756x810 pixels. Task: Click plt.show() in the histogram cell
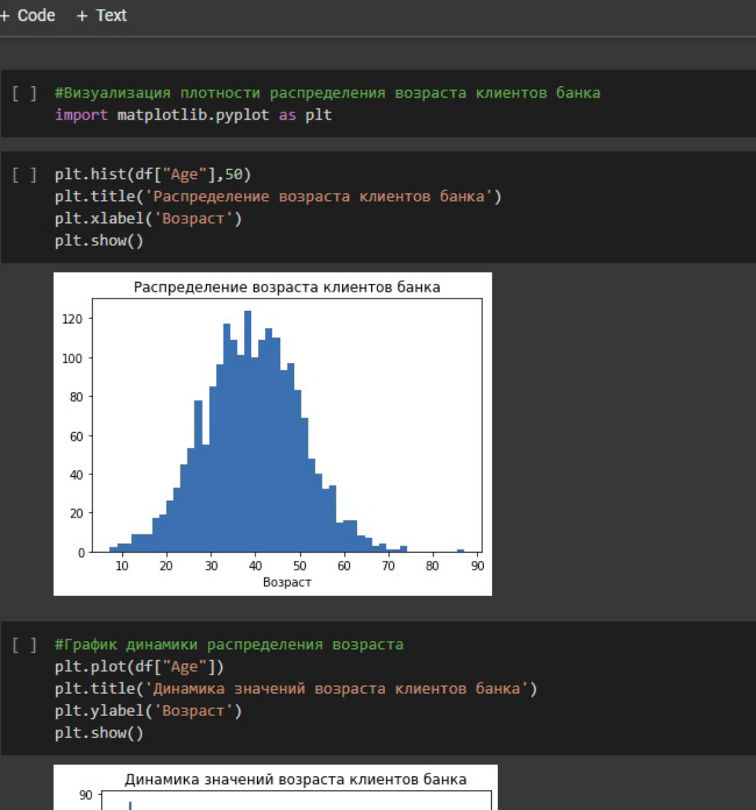99,240
